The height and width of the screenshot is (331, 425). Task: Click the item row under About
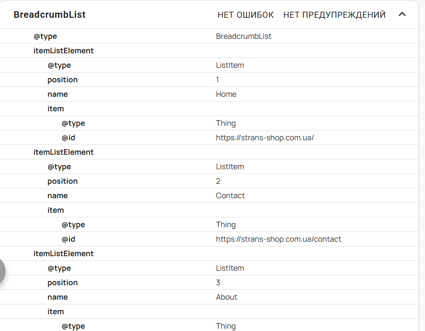pos(209,312)
